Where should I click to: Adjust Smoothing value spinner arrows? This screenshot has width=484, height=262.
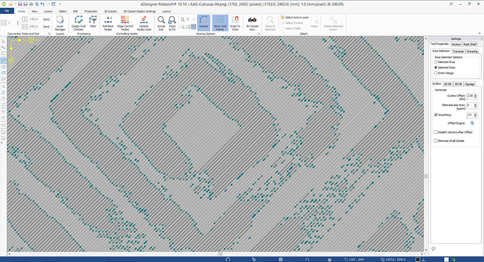coord(475,115)
